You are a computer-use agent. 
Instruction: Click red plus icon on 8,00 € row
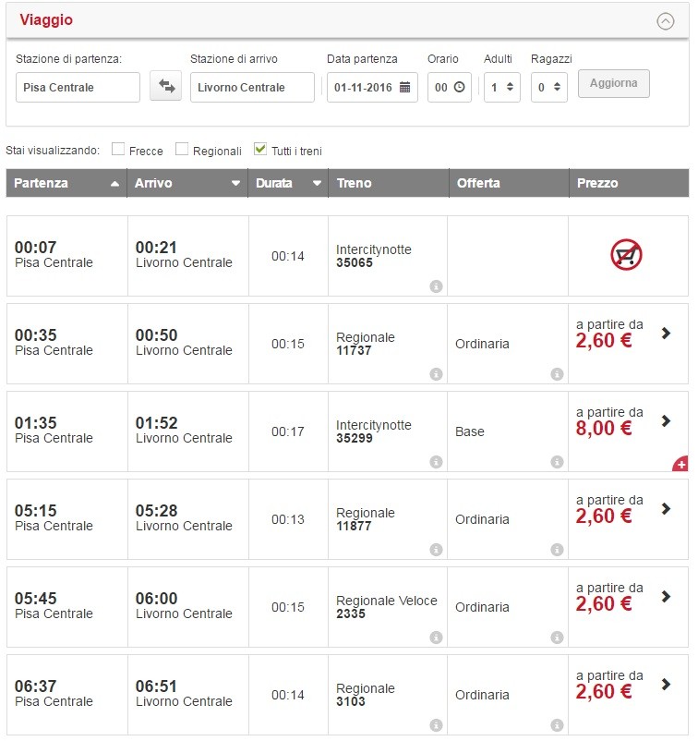tap(680, 464)
